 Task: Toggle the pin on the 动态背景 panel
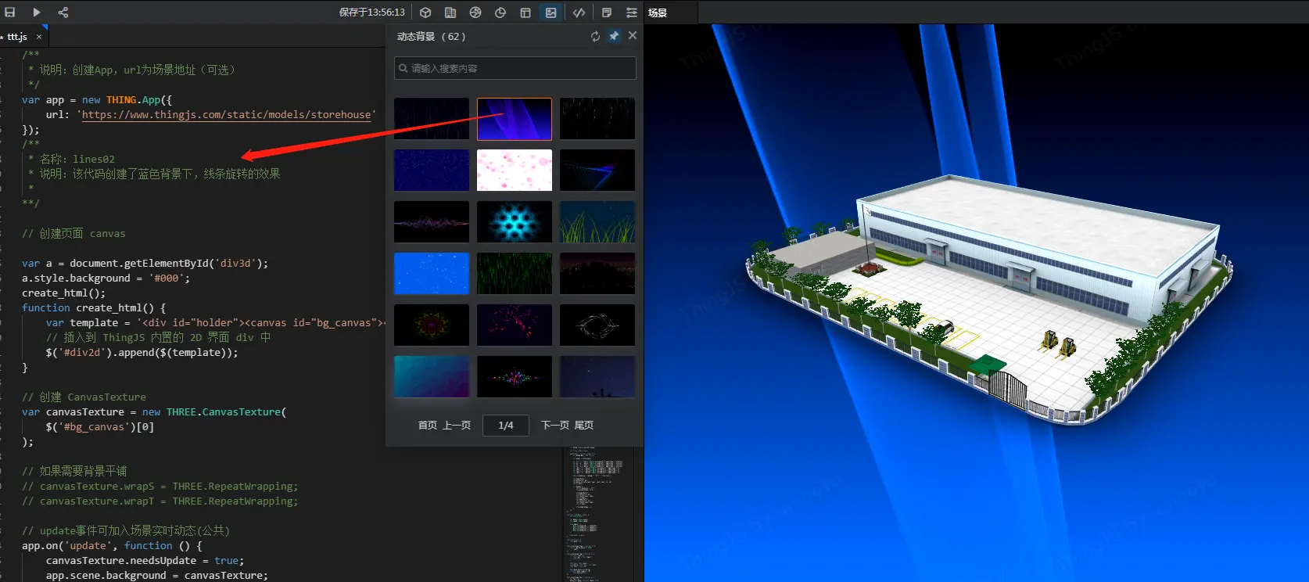(614, 36)
